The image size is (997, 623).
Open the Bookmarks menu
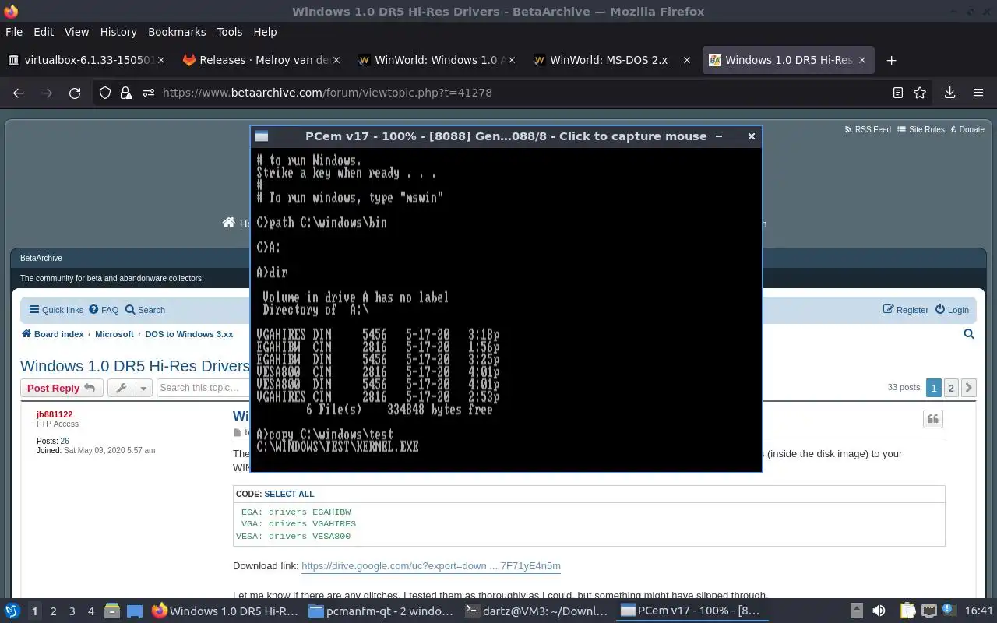point(177,32)
